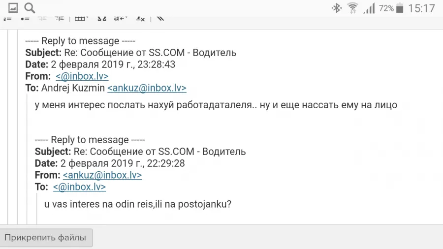
Task: Tap the magnifier search icon
Action: click(x=30, y=8)
